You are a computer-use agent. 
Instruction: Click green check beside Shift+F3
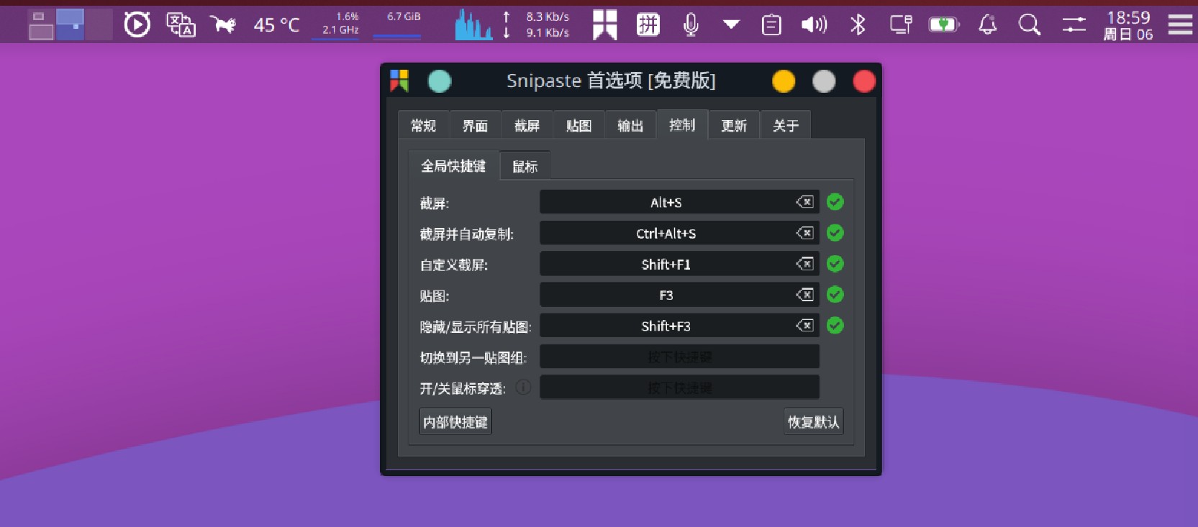(x=835, y=326)
